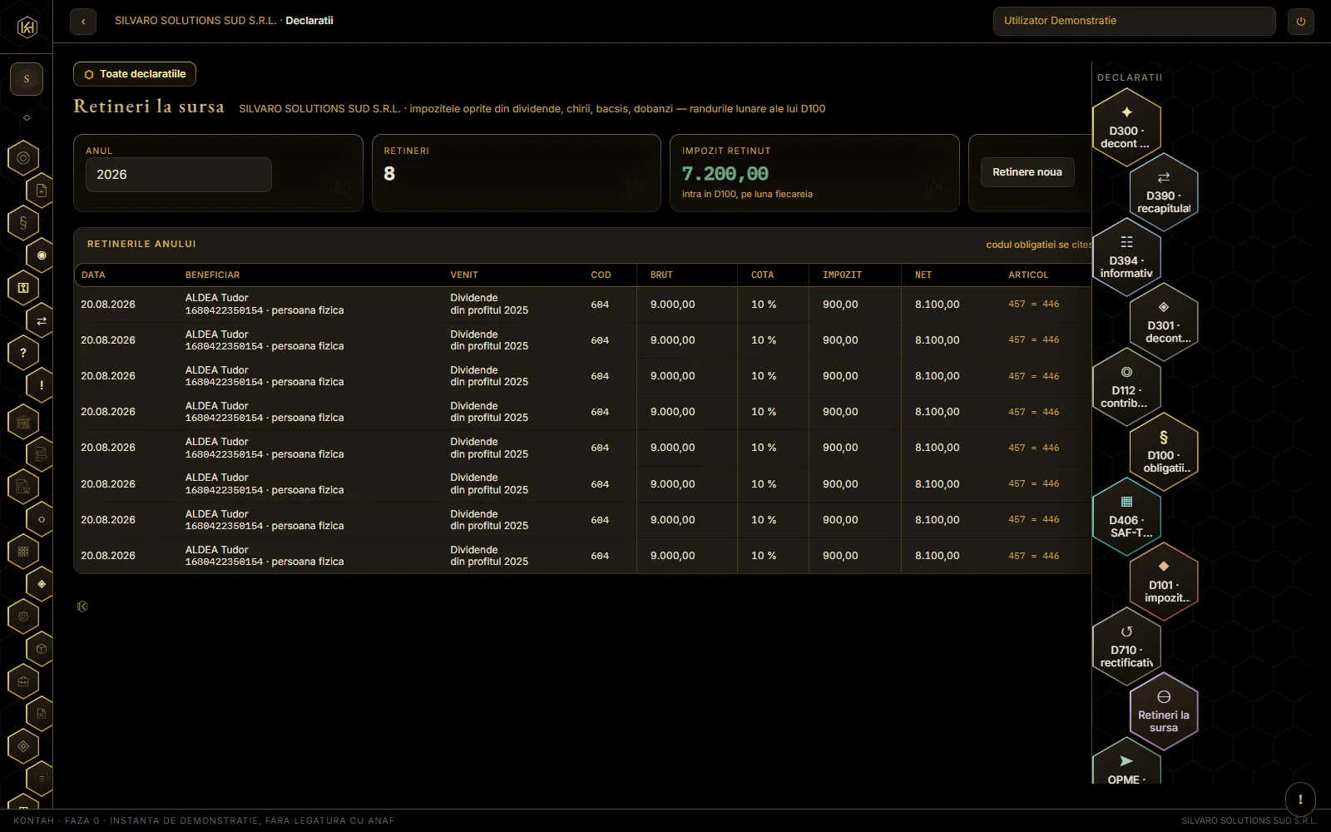Select D100 obligatii hexagon
Viewport: 1331px width, 832px height.
coord(1164,452)
